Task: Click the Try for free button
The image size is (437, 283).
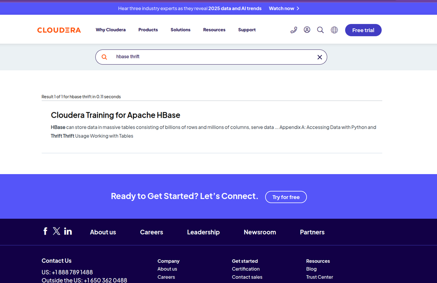Action: click(286, 197)
